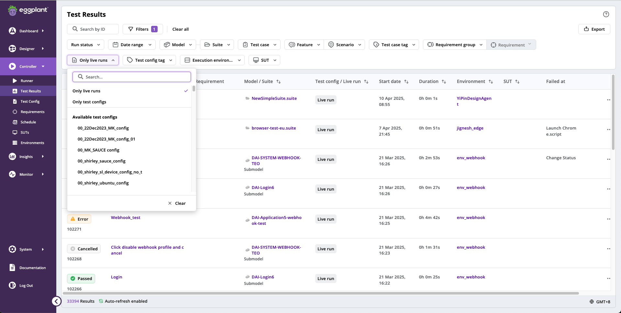Screen dimensions: 621x313
Task: Click the System gear icon
Action: coord(12,249)
